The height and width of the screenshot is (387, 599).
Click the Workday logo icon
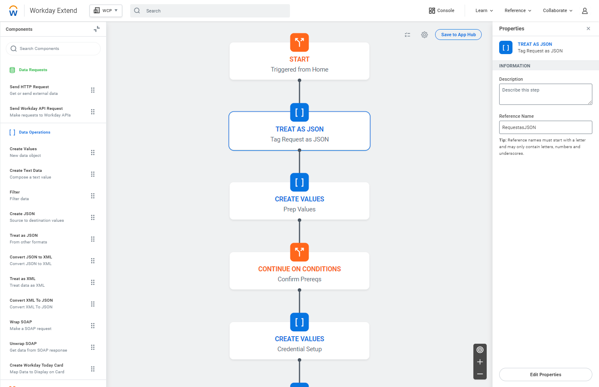pos(13,11)
